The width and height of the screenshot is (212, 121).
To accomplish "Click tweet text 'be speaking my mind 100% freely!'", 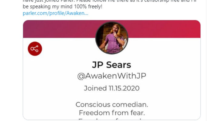I will tap(62, 7).
